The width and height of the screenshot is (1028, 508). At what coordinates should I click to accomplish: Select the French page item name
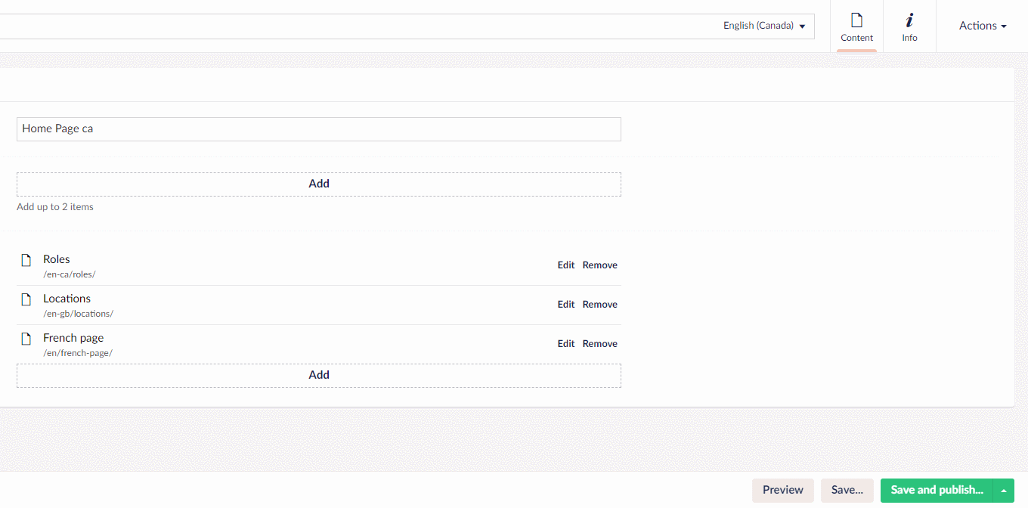73,338
